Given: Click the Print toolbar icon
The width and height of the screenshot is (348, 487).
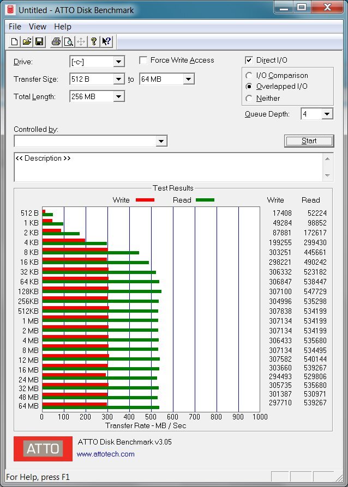Looking at the screenshot, I should pyautogui.click(x=56, y=41).
